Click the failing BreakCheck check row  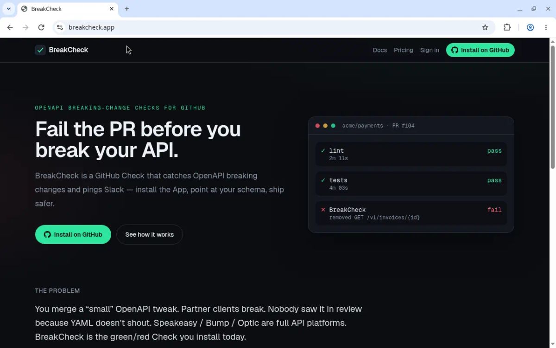tap(411, 213)
